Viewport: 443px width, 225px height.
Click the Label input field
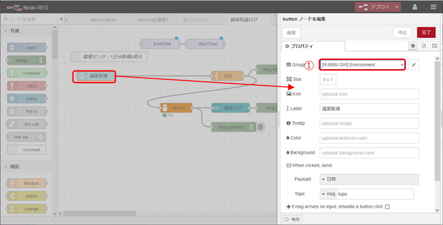[x=369, y=109]
